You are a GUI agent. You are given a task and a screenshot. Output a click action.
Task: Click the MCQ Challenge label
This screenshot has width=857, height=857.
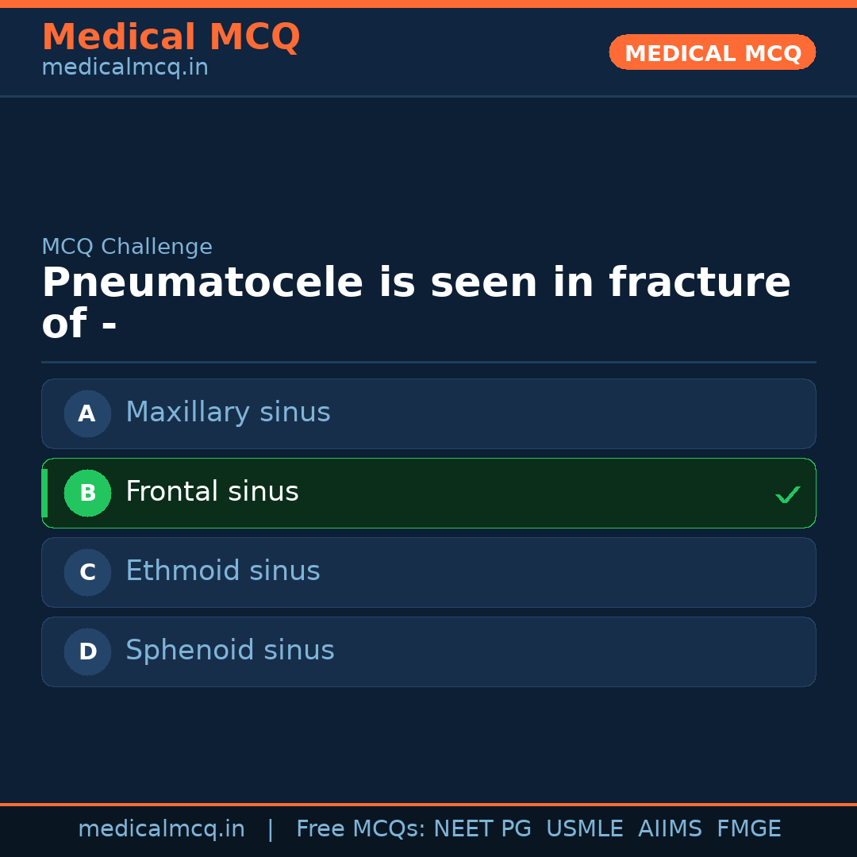(127, 247)
